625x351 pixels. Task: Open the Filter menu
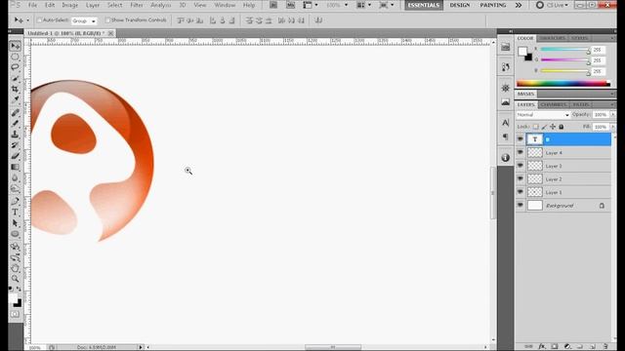[x=137, y=5]
